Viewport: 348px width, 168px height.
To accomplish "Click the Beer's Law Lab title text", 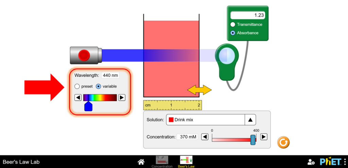I will [21, 162].
